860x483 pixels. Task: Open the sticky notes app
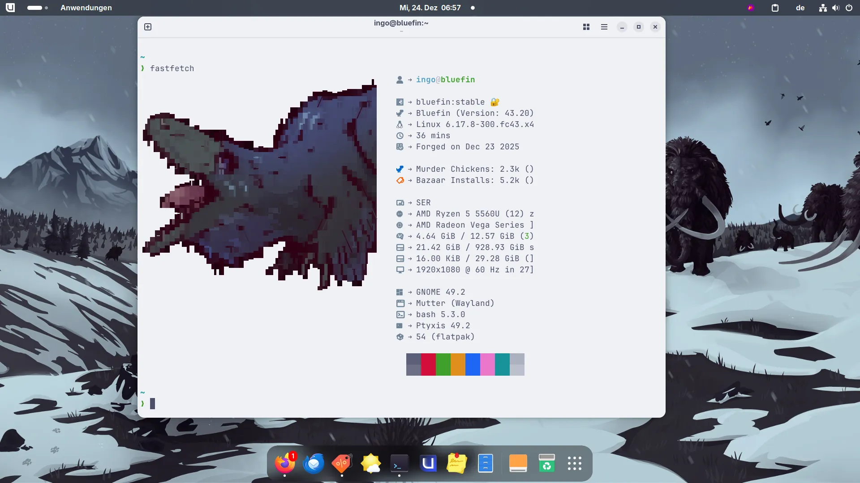tap(456, 463)
